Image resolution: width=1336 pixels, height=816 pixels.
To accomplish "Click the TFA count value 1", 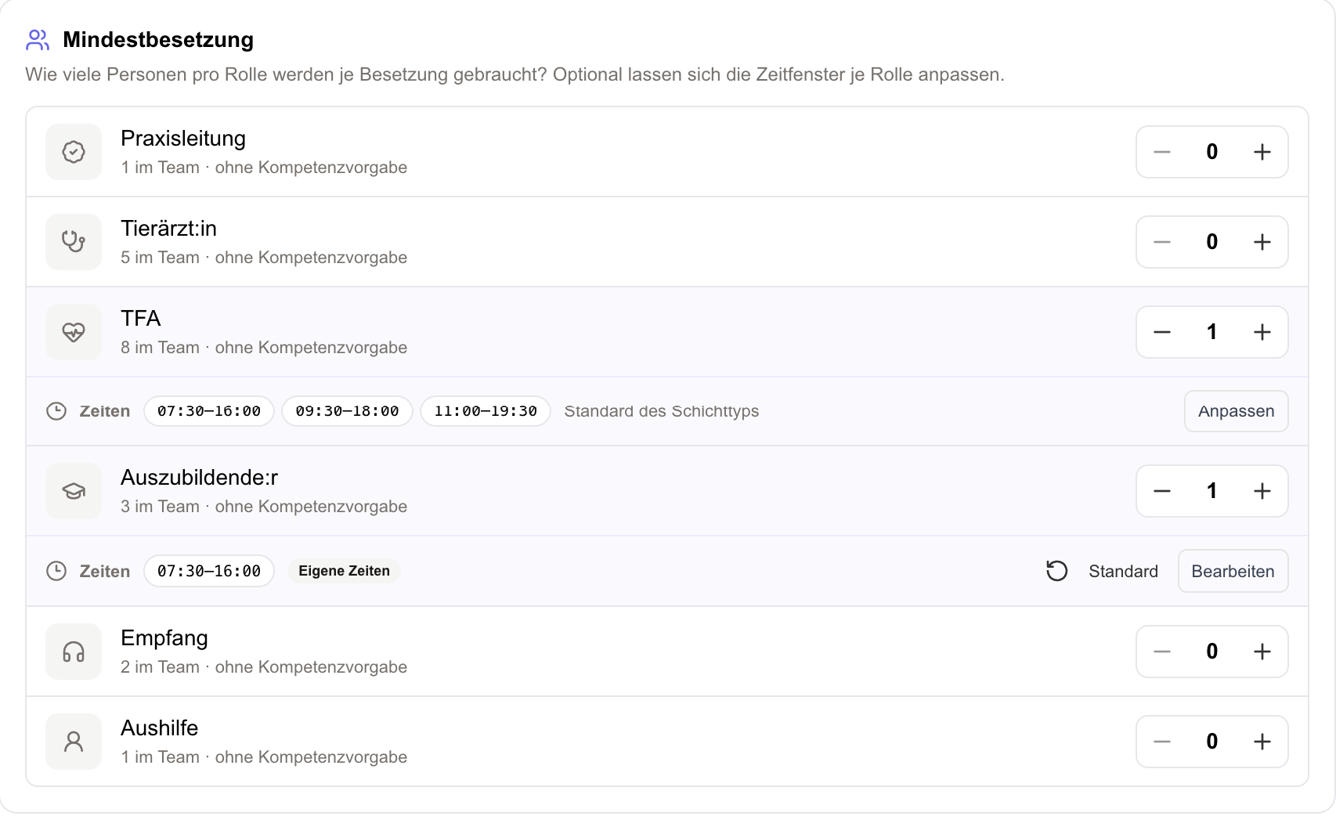I will click(1211, 332).
